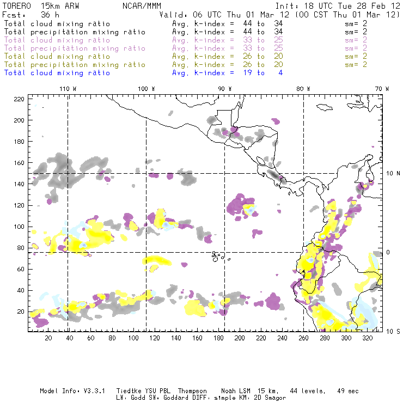Click the '10 N' latitude label
This screenshot has height=403, width=403.
(393, 174)
